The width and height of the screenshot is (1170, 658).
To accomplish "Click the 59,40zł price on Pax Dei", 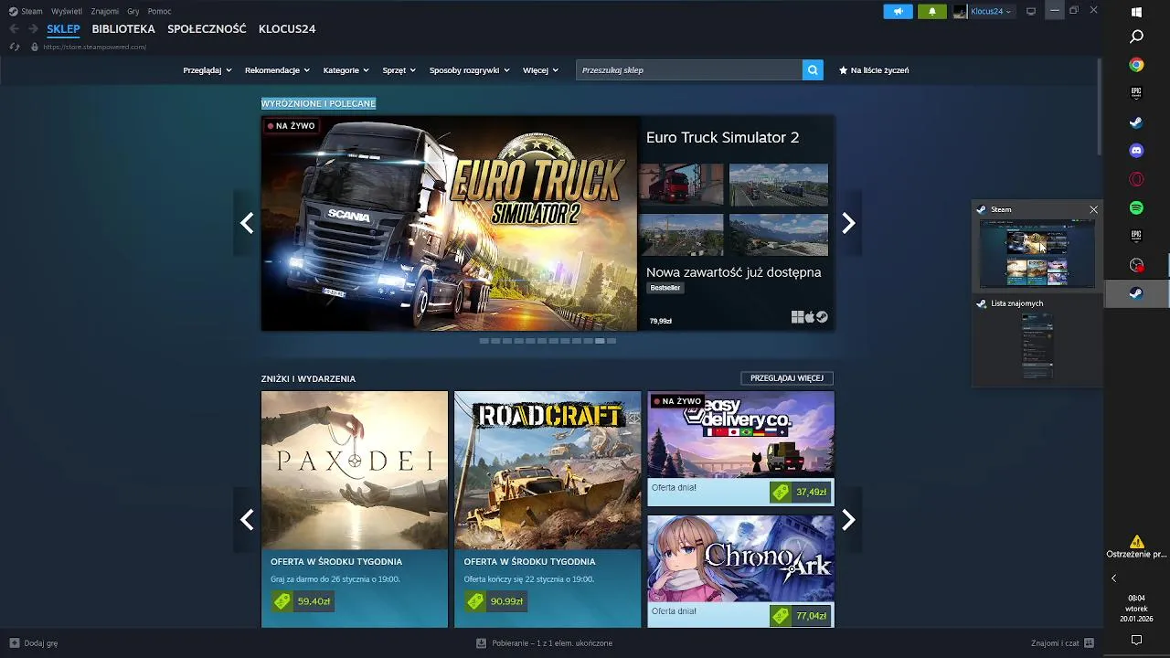I will [x=303, y=601].
